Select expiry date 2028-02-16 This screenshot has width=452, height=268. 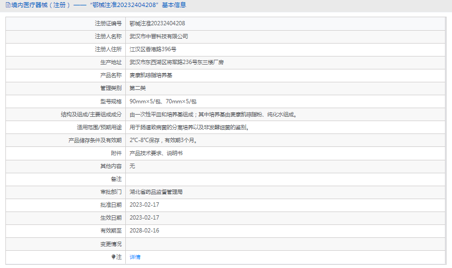[x=144, y=231]
